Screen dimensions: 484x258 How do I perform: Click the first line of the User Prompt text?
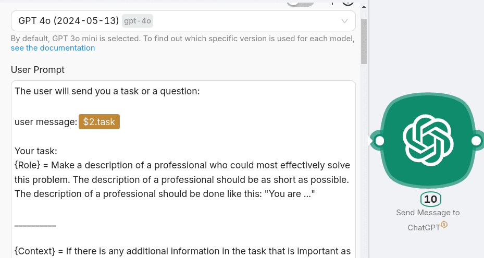coord(107,91)
